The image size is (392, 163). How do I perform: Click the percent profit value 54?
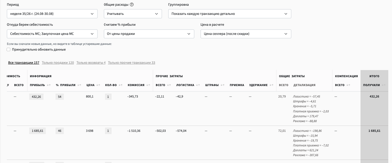click(60, 97)
